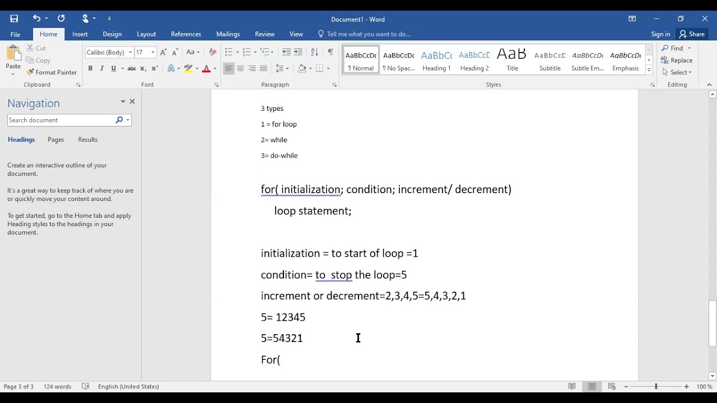This screenshot has height=403, width=717.
Task: Decrease paragraph indent
Action: 286,52
